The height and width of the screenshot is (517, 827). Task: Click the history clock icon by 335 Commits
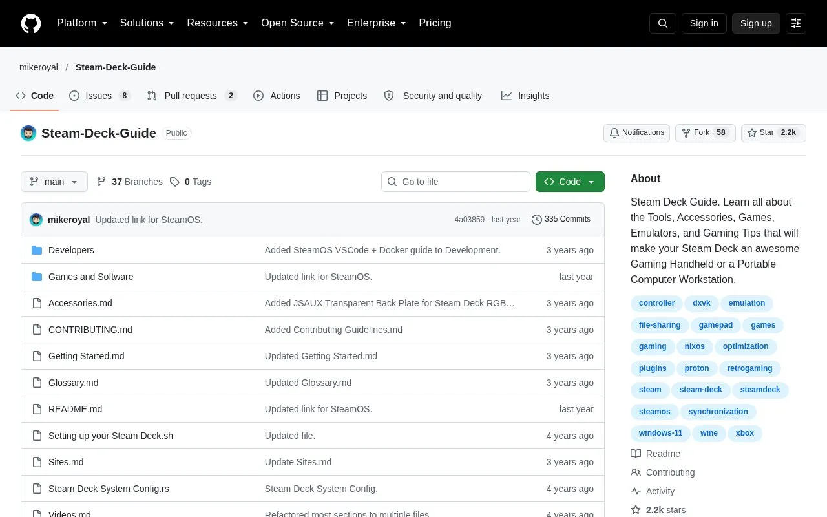[537, 220]
